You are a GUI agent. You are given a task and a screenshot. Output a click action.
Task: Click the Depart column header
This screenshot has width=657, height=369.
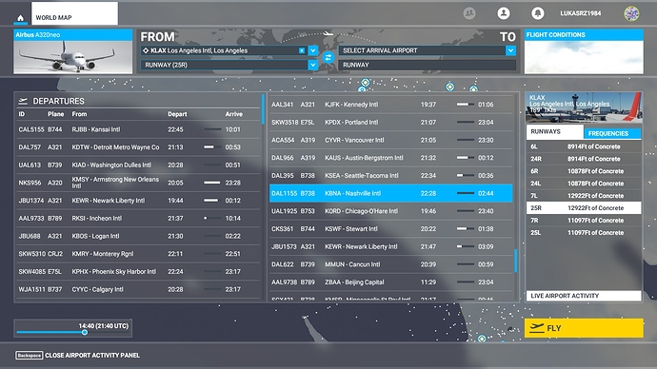[x=177, y=114]
